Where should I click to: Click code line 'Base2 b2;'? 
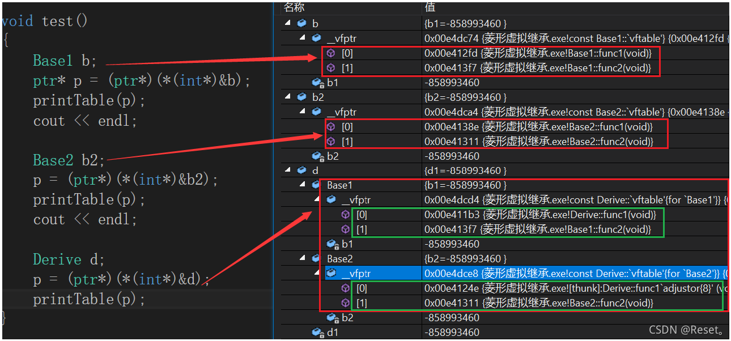coord(69,160)
